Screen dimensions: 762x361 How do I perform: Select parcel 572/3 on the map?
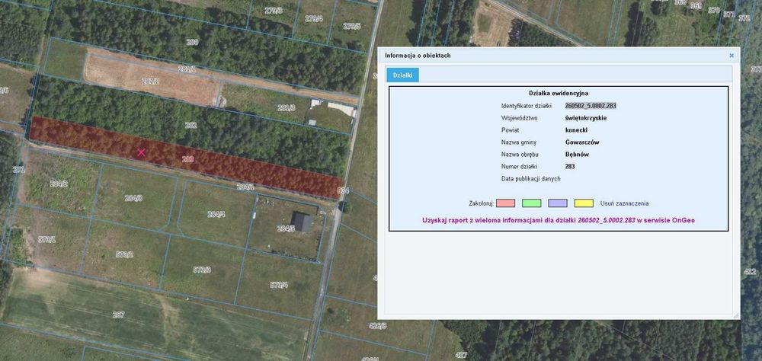click(202, 269)
